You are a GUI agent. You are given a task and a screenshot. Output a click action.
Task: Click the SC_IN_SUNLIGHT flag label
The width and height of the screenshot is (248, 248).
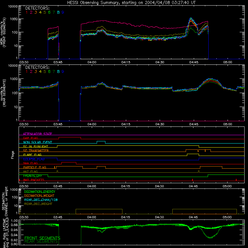[36, 146]
